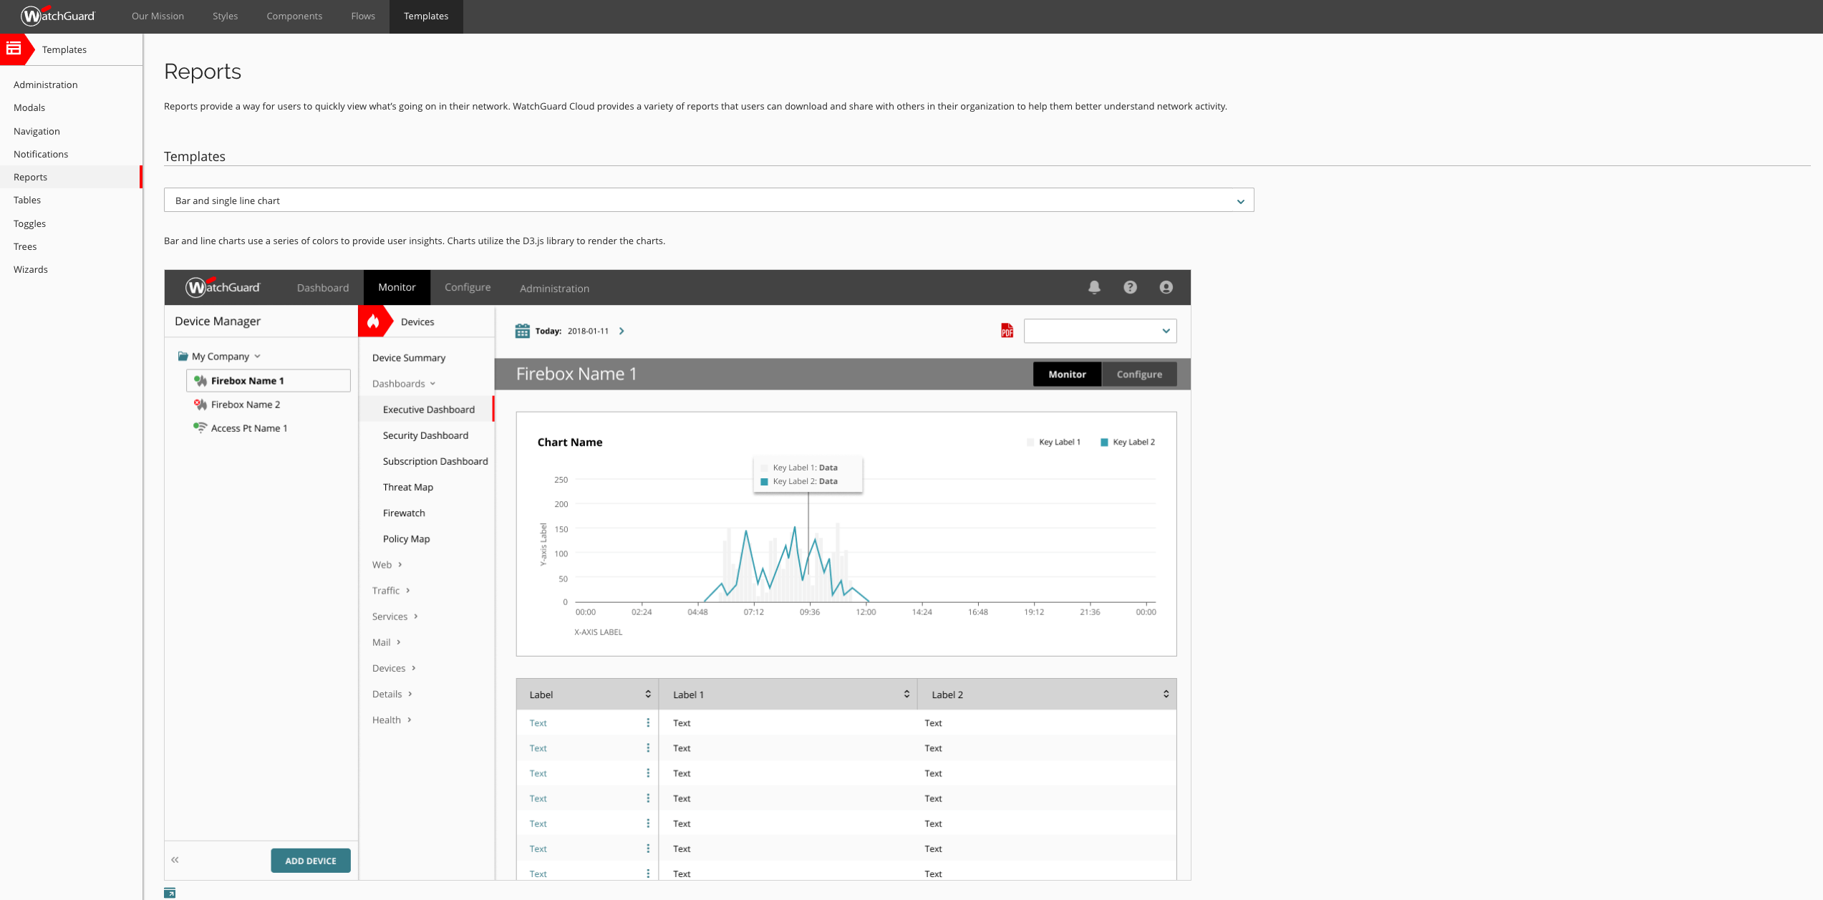Click the ADD DEVICE button
The image size is (1823, 900).
click(x=310, y=861)
